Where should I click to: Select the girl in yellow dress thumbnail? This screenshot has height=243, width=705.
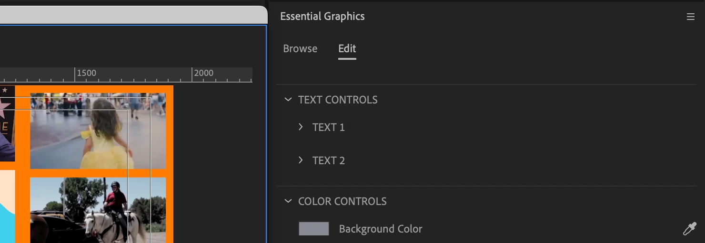(x=98, y=131)
